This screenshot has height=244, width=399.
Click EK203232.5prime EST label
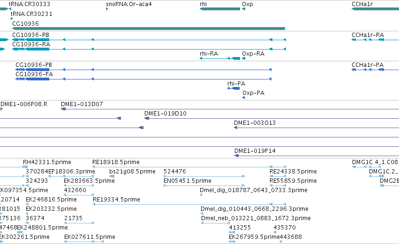point(51,209)
